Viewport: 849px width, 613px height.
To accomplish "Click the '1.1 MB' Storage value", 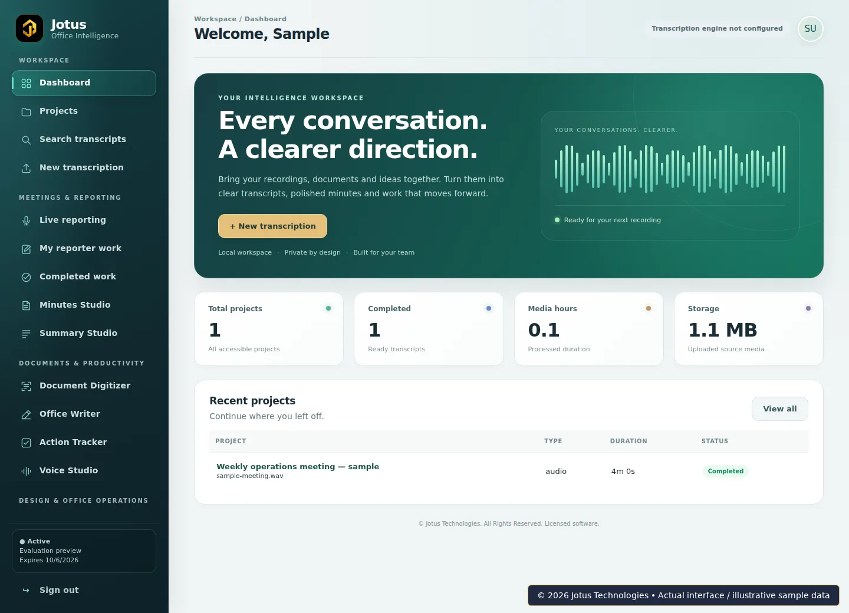I will pos(722,330).
